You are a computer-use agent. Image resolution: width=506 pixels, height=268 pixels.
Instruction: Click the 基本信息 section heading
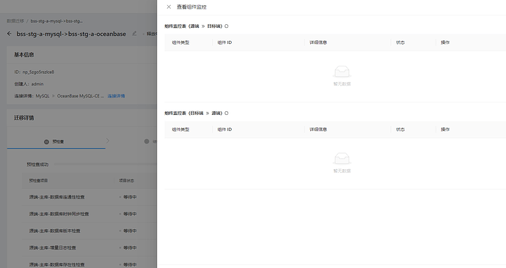click(24, 55)
